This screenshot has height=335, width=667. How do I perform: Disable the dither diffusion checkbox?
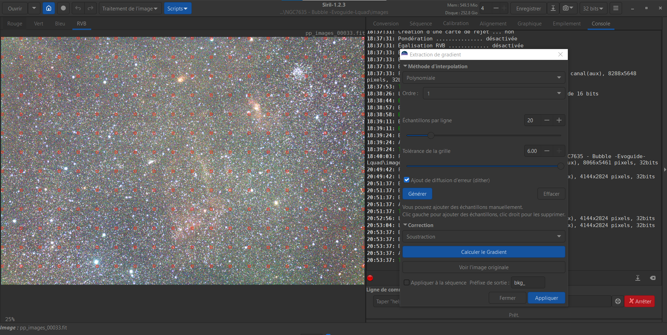tap(407, 180)
